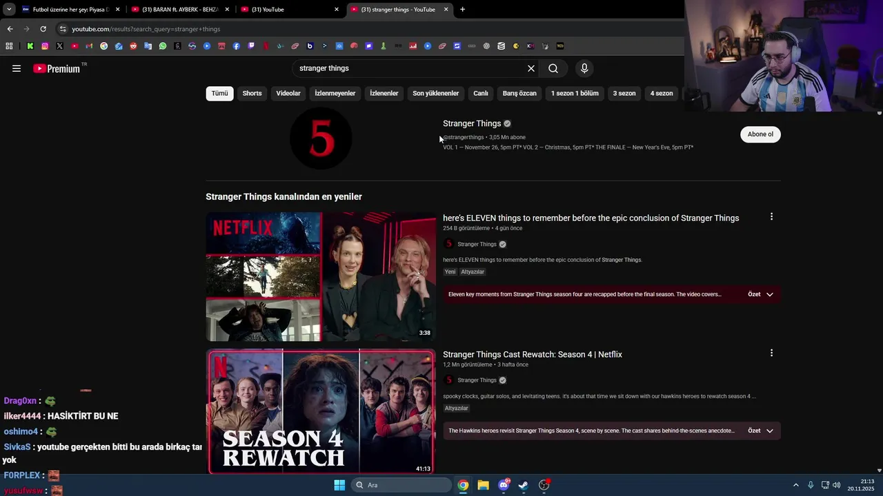Click the Stranger Things channel avatar

[321, 138]
